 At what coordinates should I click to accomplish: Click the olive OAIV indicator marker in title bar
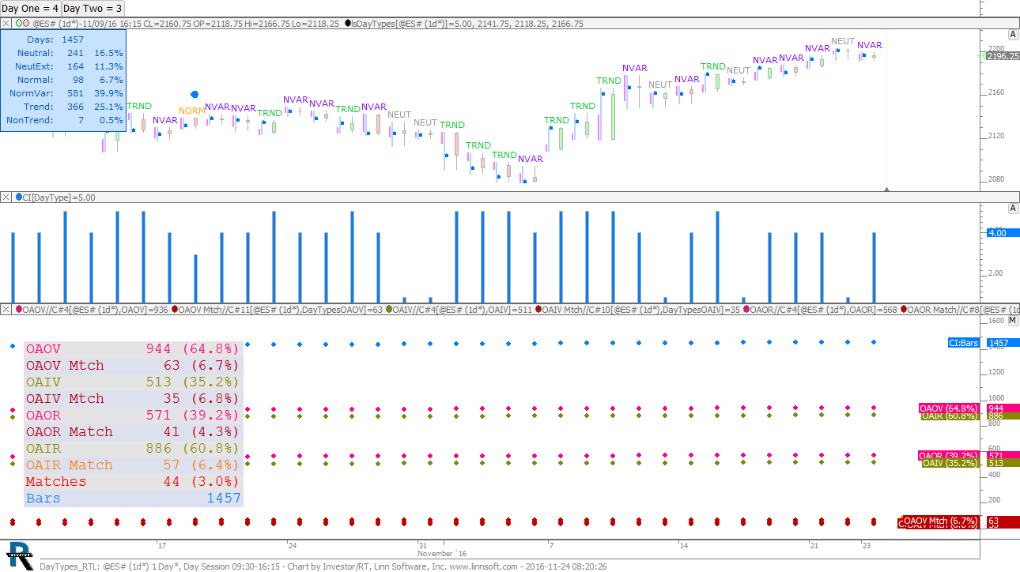(389, 310)
